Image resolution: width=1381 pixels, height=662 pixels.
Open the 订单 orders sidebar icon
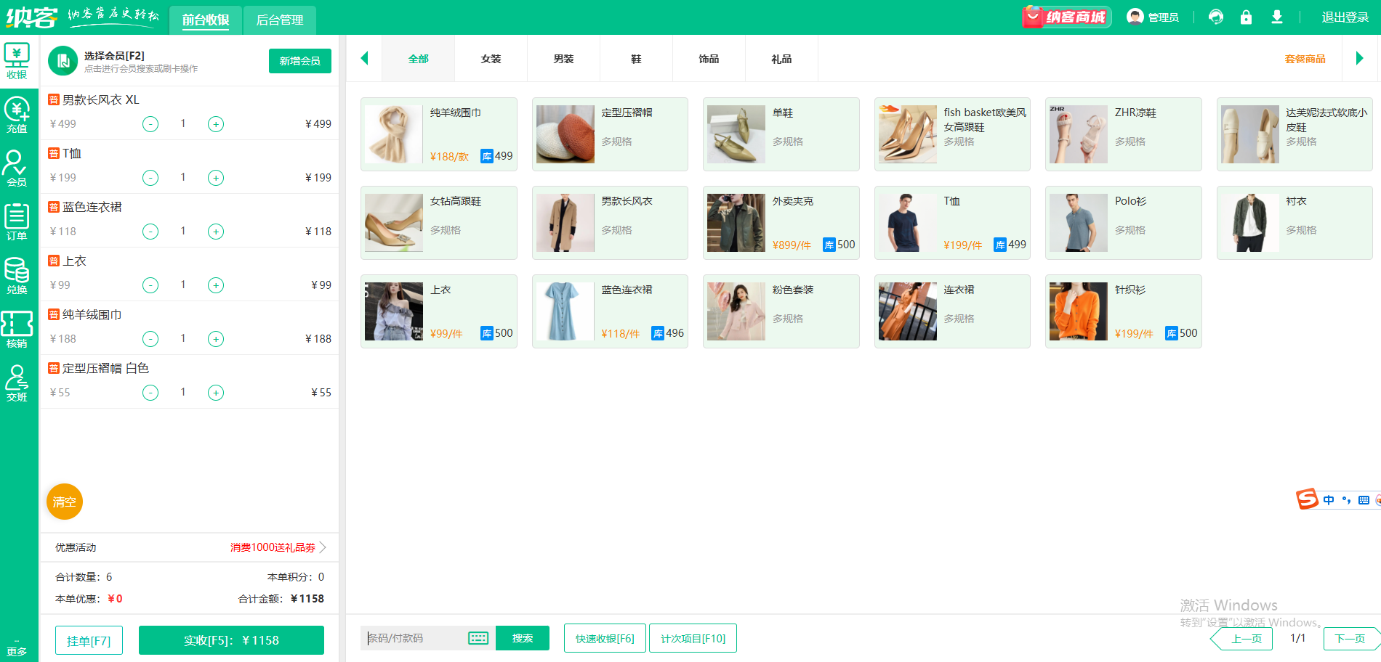17,222
